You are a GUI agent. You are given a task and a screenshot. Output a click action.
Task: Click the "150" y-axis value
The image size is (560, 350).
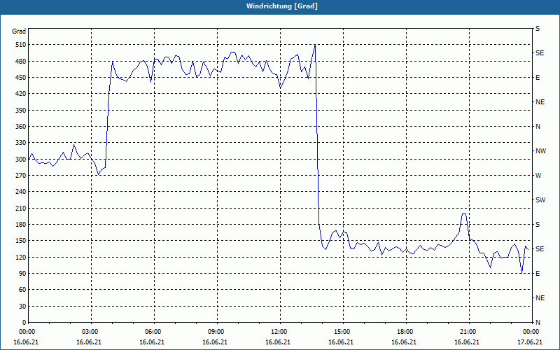click(x=21, y=241)
